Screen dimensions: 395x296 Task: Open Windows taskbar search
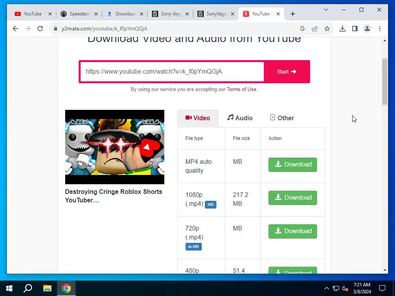[28, 288]
